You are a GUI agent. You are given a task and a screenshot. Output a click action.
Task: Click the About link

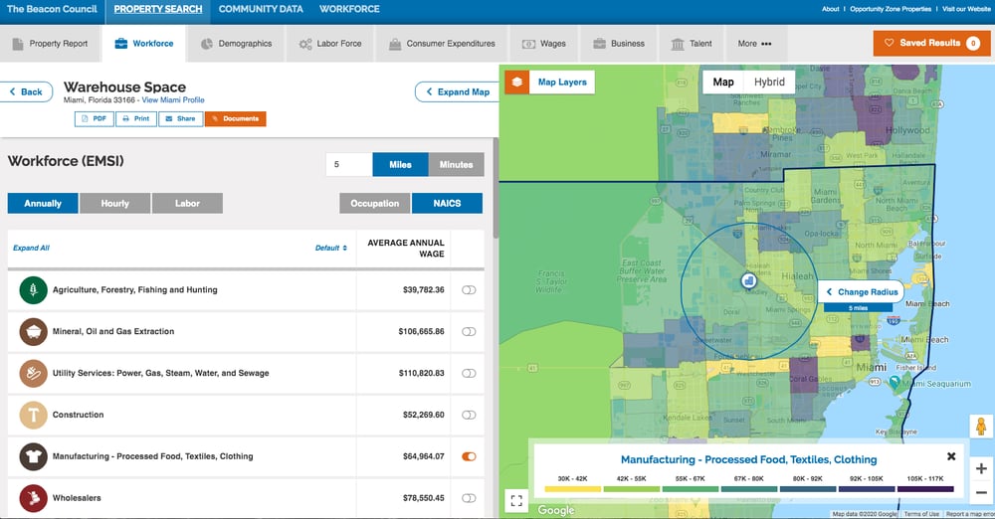pyautogui.click(x=831, y=9)
